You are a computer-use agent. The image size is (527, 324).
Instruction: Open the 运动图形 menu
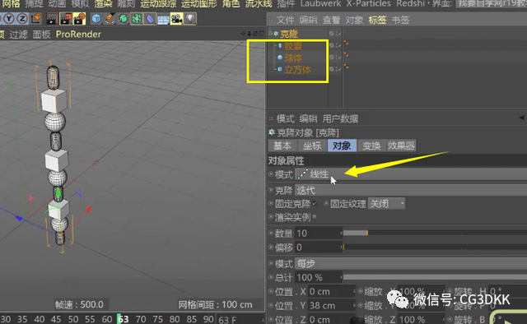click(199, 3)
